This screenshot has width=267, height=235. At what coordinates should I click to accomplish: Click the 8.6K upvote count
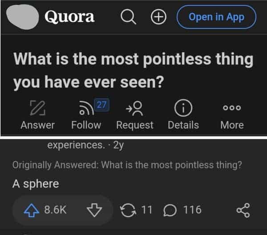[56, 210]
